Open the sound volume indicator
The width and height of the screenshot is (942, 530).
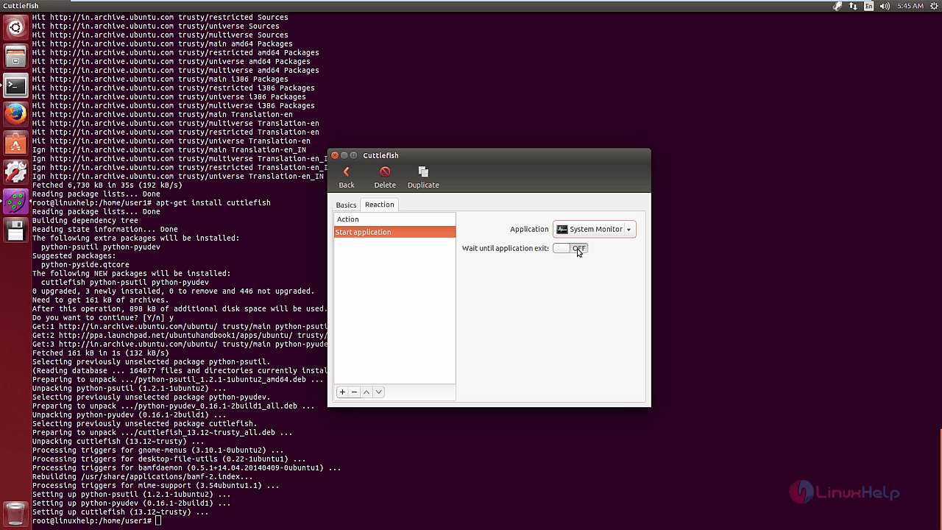[x=885, y=6]
